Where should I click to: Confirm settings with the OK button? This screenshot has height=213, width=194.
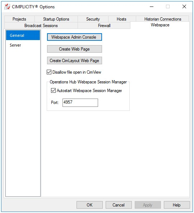89,205
